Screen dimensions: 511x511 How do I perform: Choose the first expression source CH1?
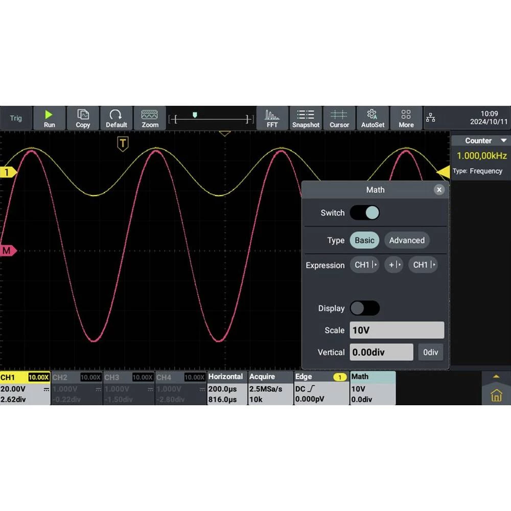click(x=365, y=265)
